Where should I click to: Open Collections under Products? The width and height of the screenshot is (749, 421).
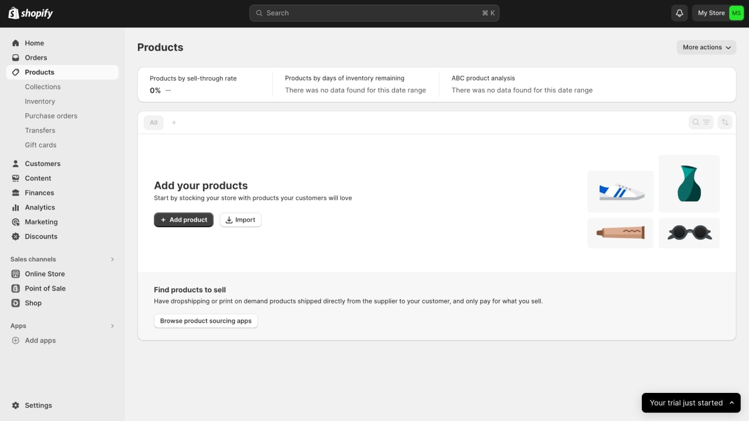[x=43, y=87]
